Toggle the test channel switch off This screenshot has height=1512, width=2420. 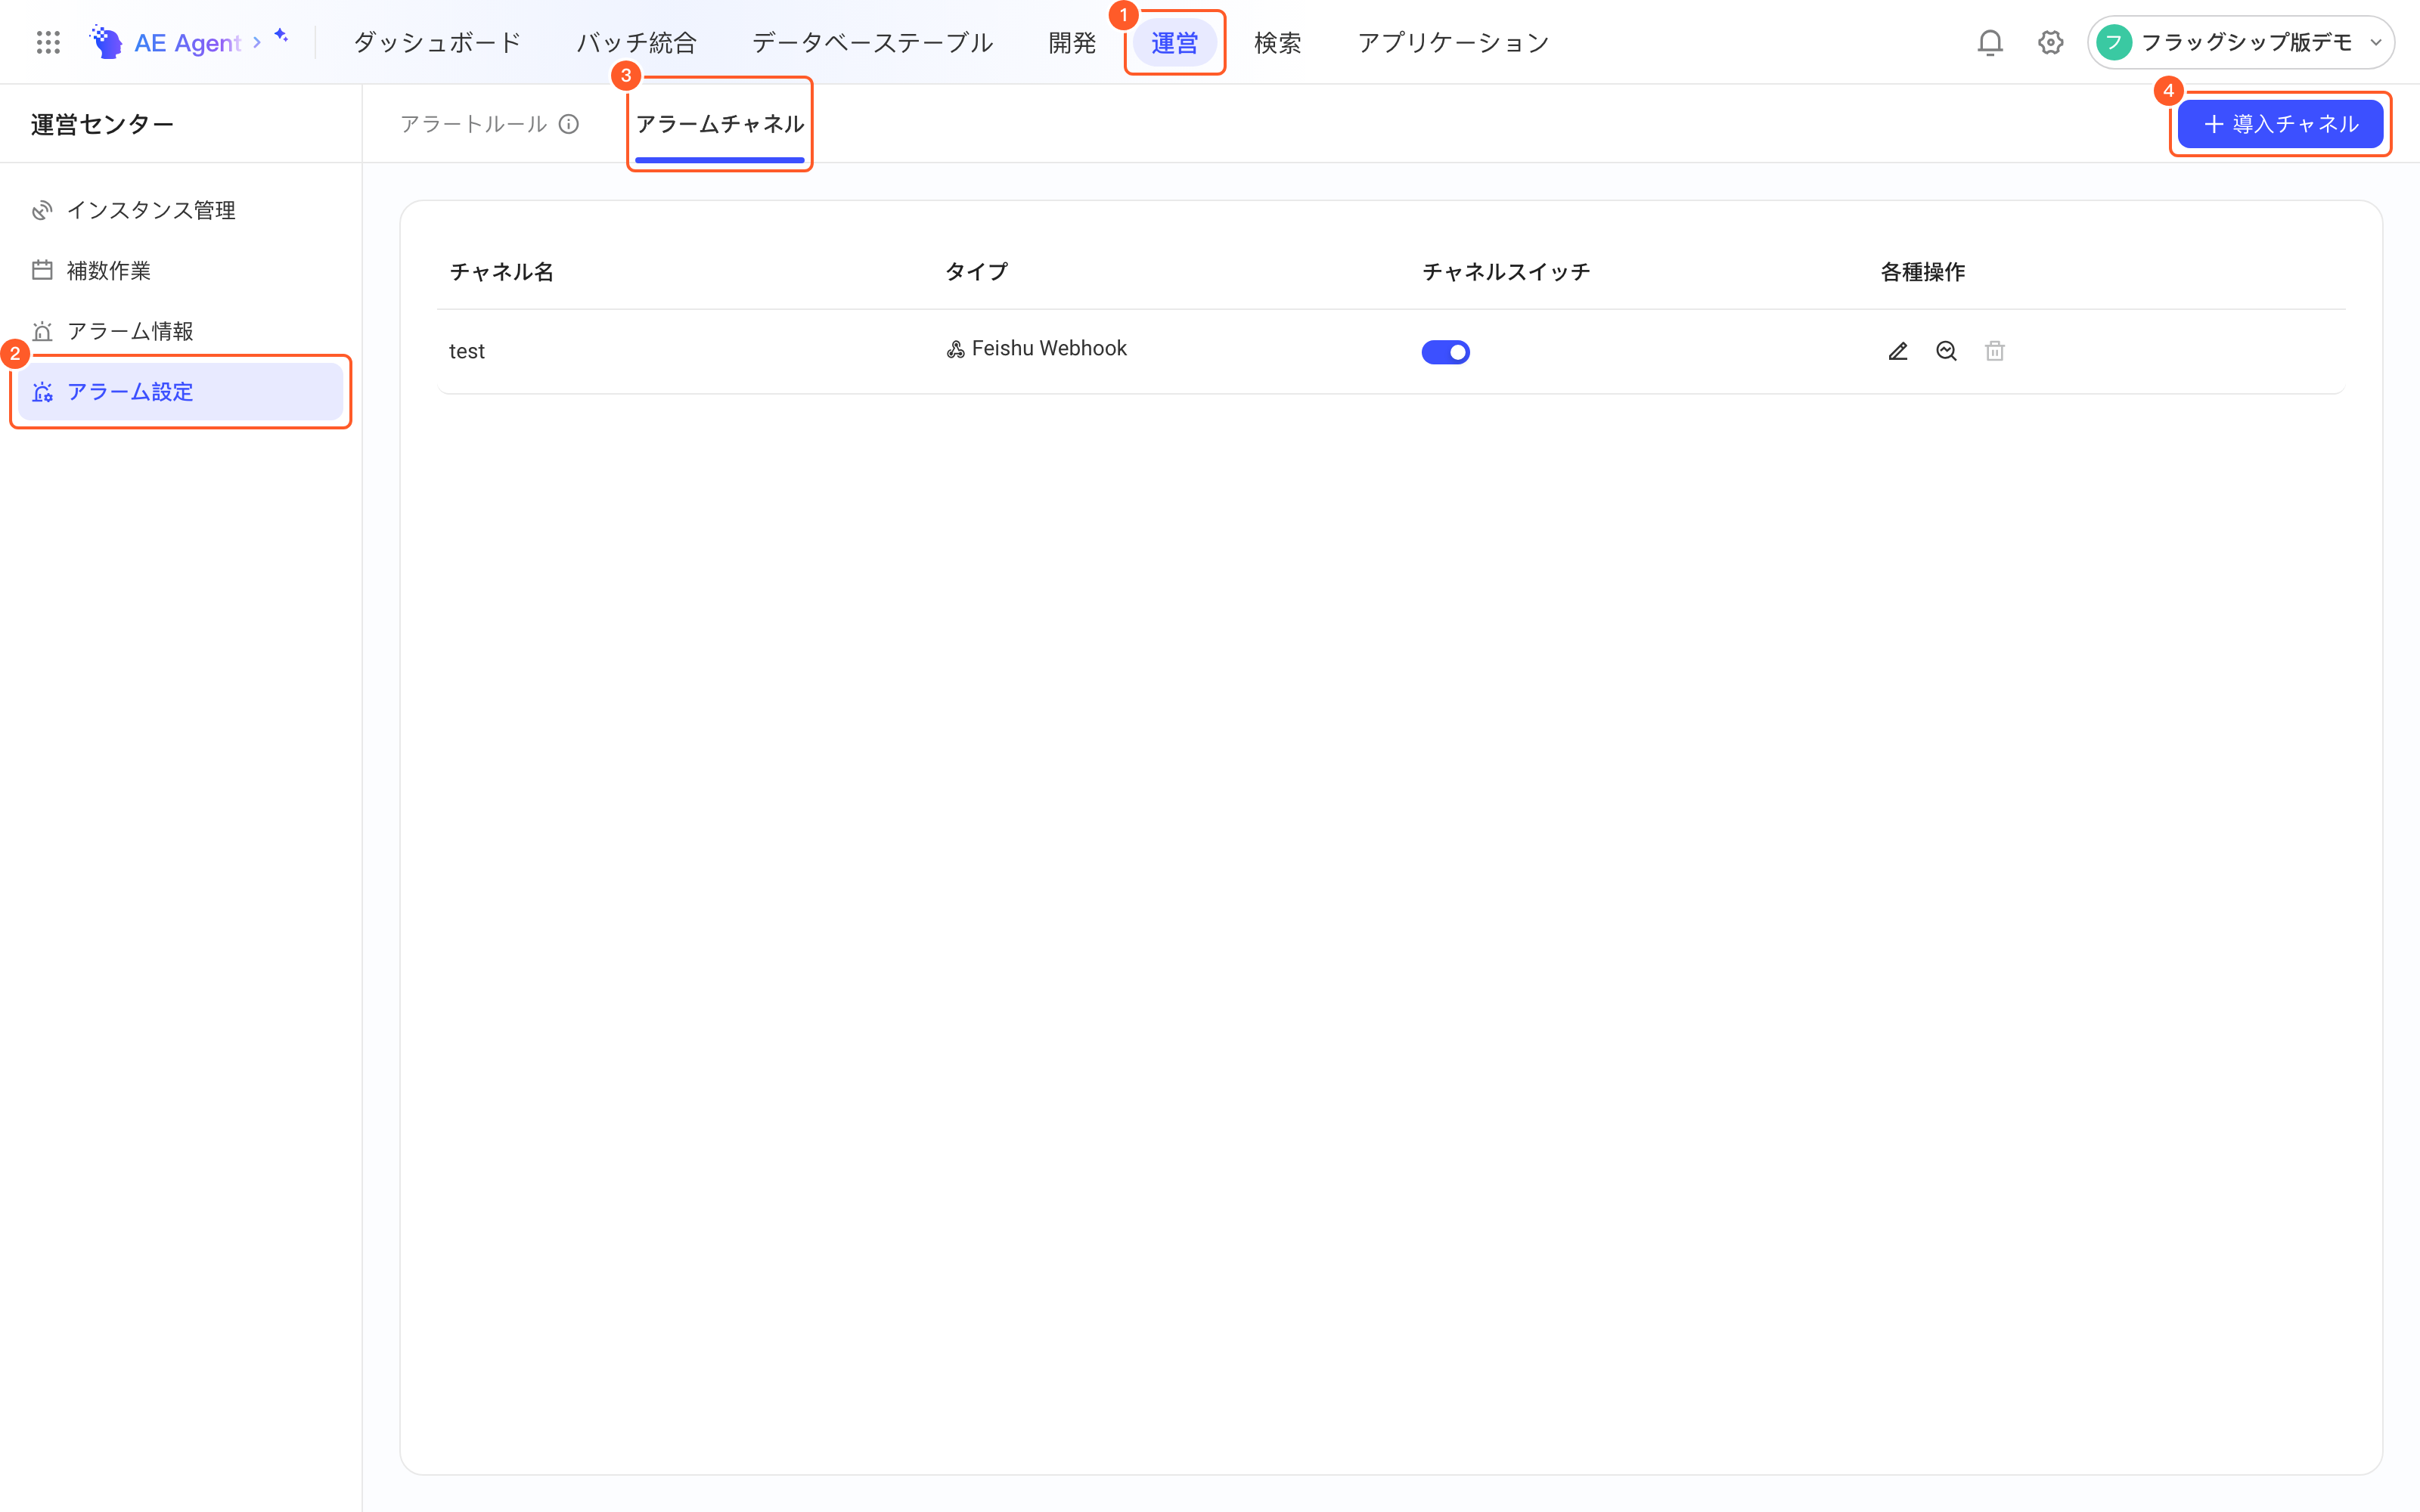1445,352
